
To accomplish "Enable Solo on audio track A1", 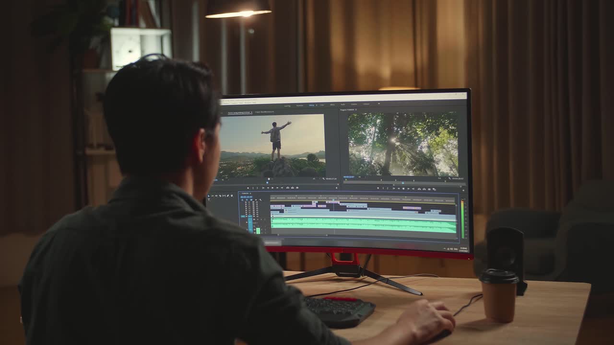I will pos(258,219).
